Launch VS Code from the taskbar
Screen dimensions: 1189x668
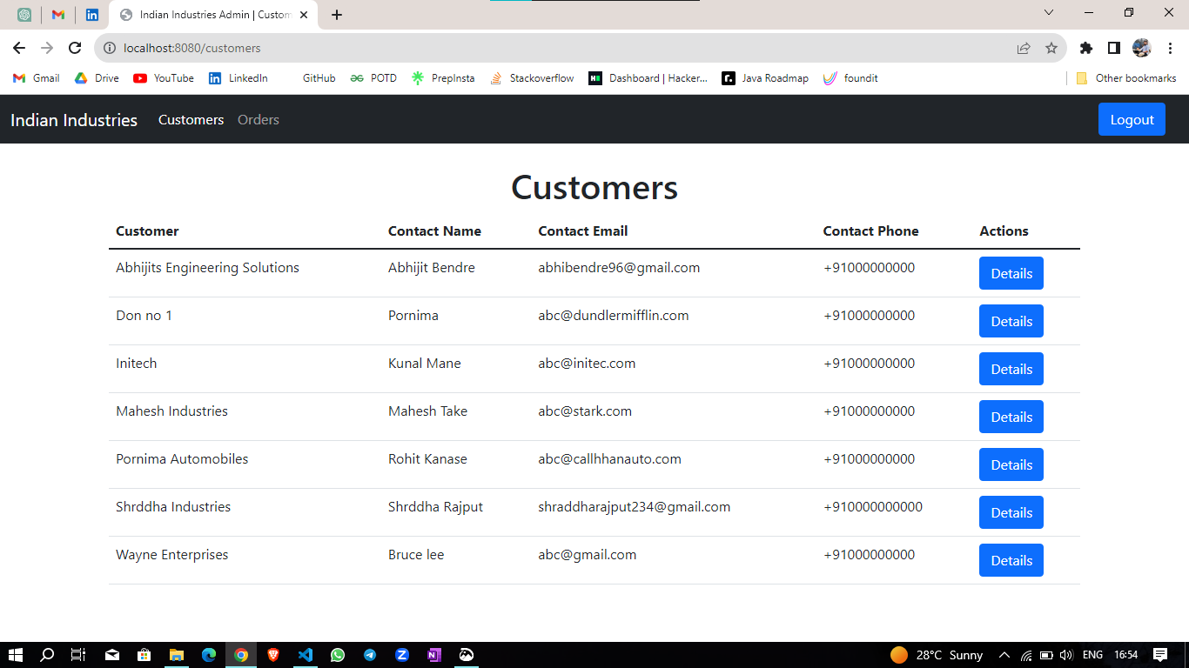[306, 655]
